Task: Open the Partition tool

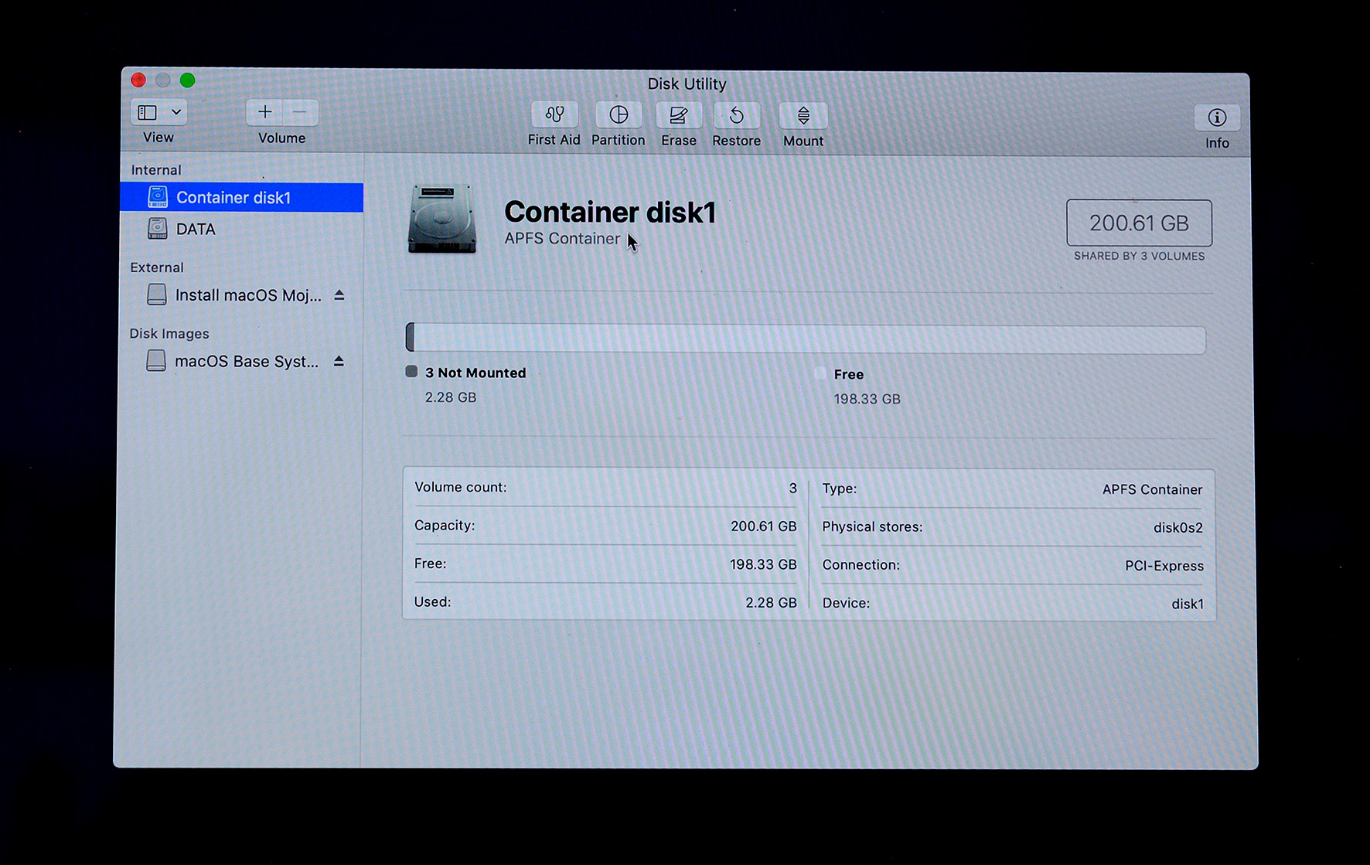Action: pos(618,115)
